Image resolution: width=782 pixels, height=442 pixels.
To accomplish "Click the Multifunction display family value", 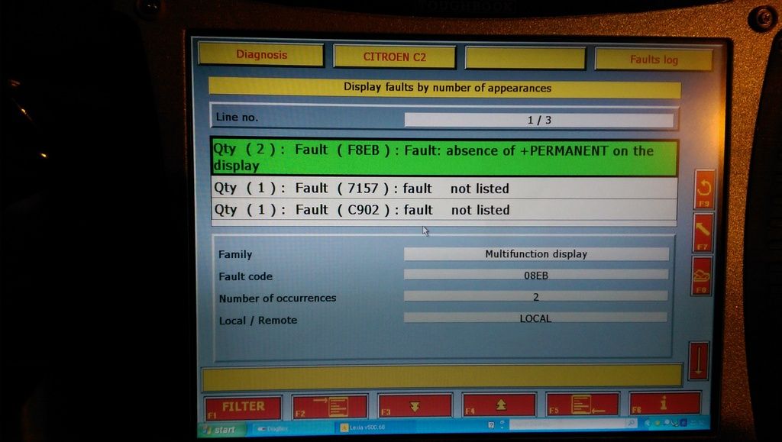I will [x=536, y=254].
